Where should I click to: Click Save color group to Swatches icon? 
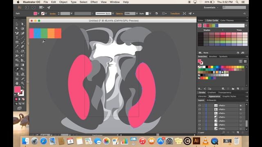point(243,53)
